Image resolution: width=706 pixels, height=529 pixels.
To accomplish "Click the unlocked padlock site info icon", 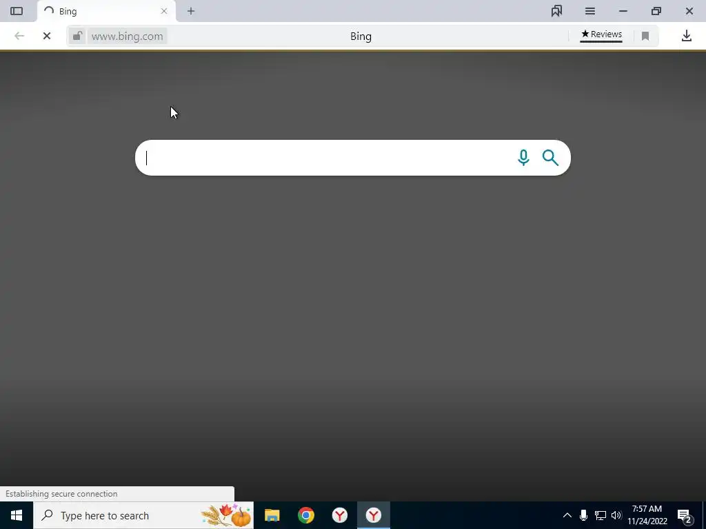I will click(77, 36).
